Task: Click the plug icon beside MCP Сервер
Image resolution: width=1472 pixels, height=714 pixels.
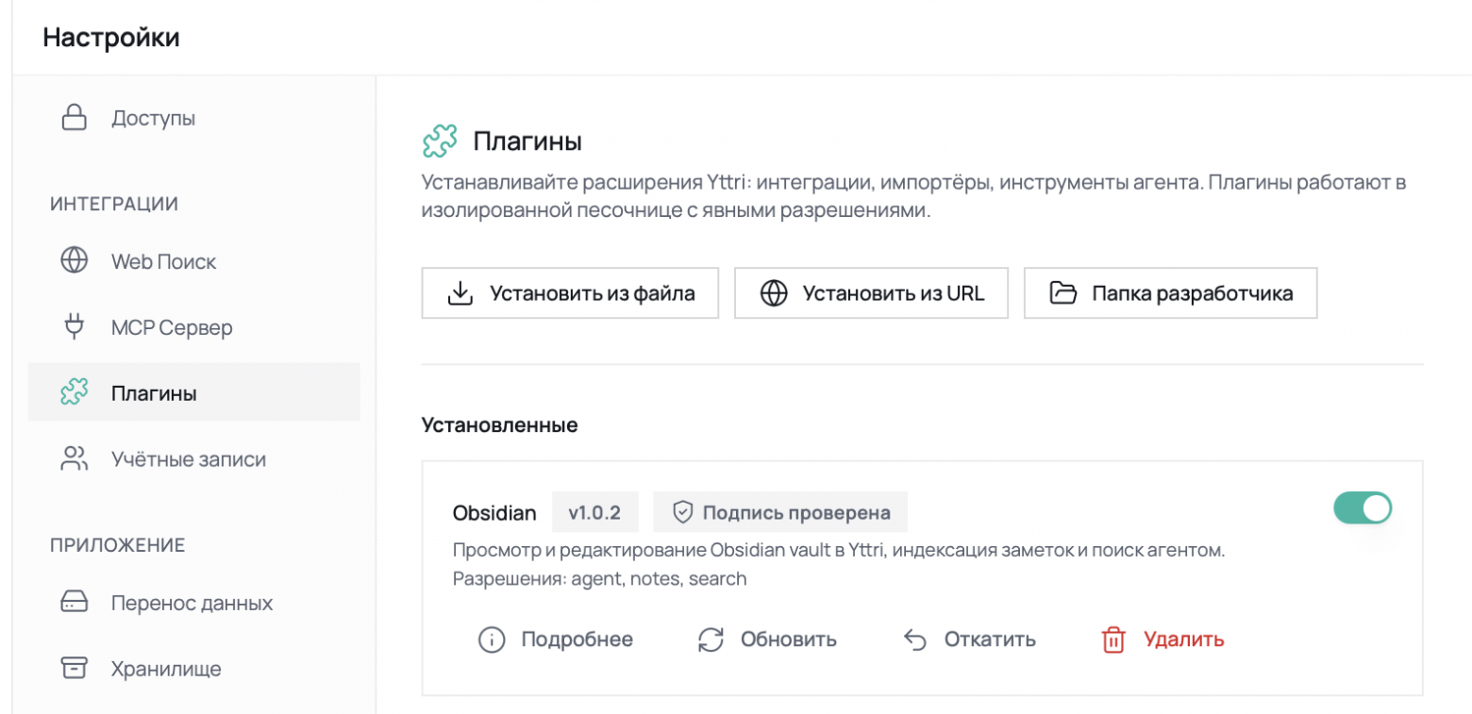Action: pyautogui.click(x=74, y=326)
